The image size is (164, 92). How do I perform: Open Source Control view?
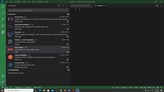point(3,19)
